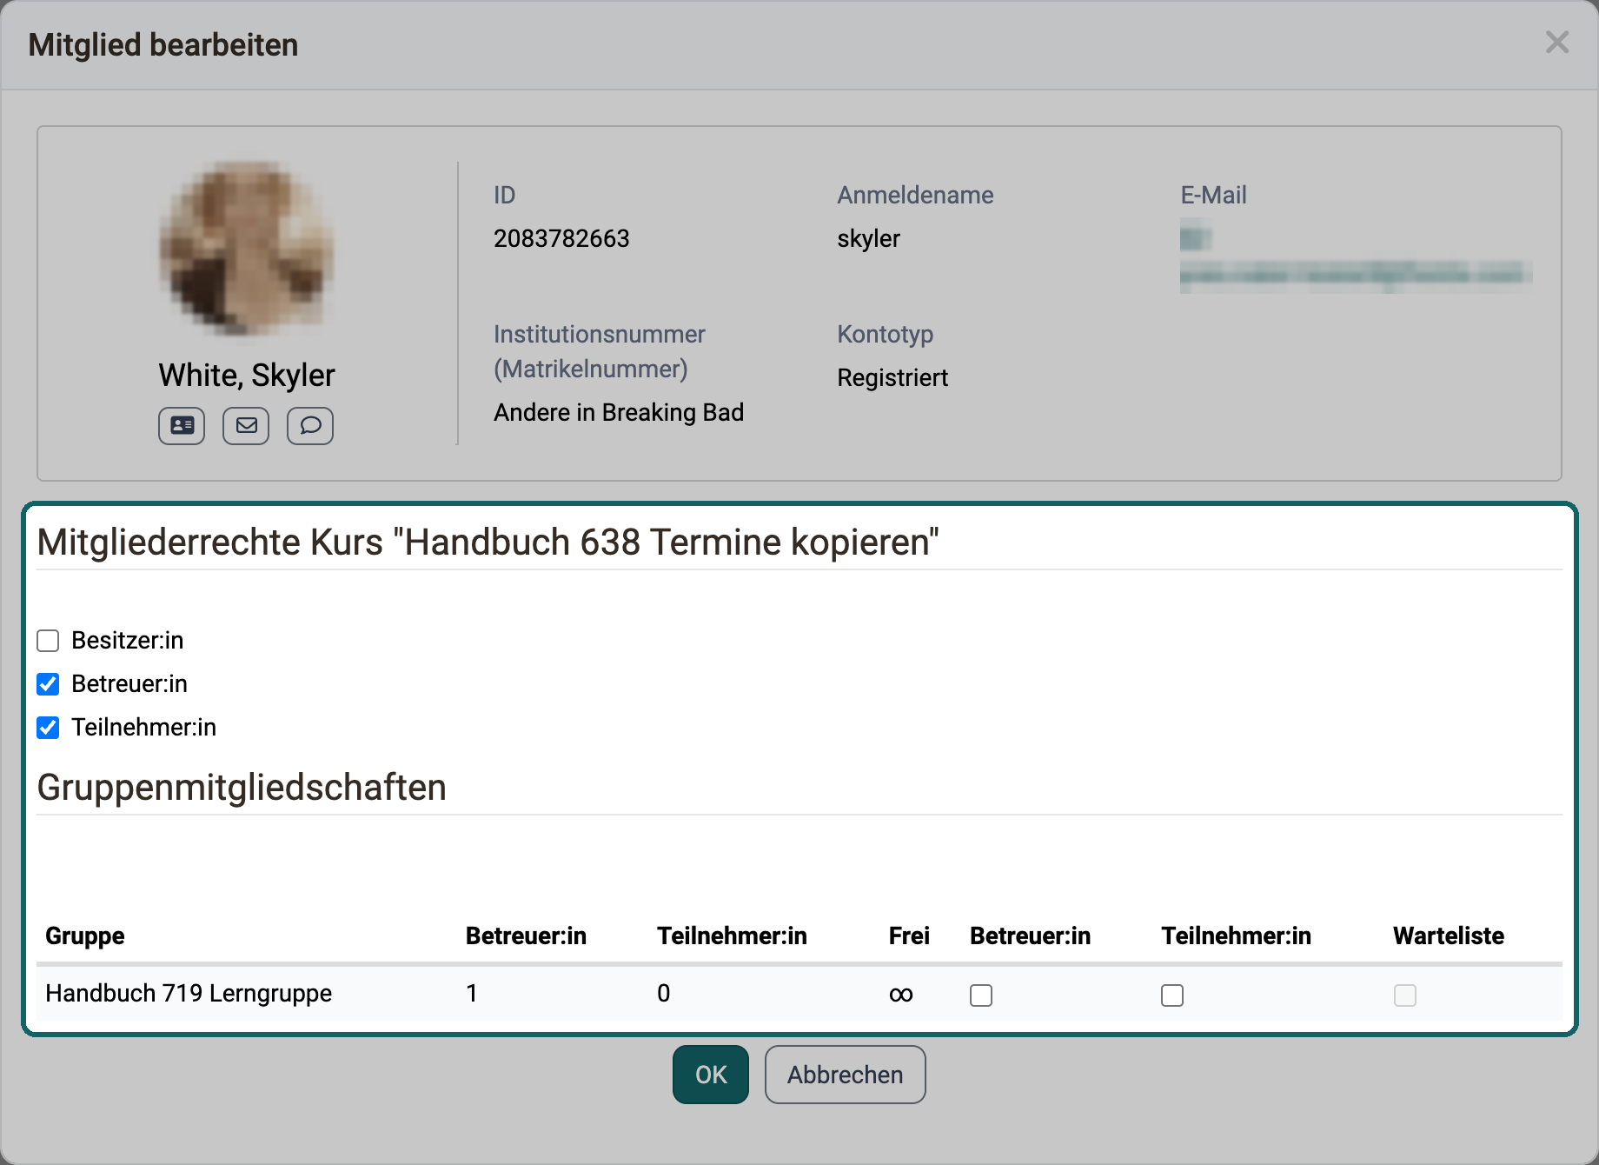This screenshot has width=1599, height=1165.
Task: Start a chat via the speech bubble icon
Action: coord(310,426)
